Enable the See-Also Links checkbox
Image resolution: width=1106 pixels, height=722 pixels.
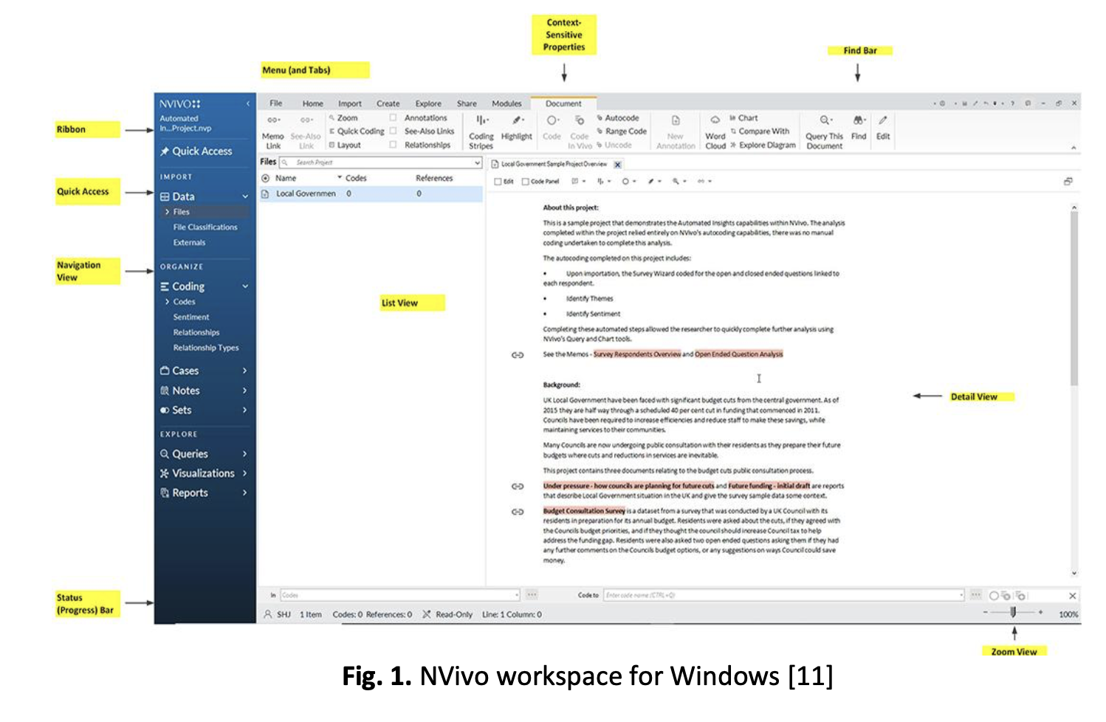tap(393, 131)
